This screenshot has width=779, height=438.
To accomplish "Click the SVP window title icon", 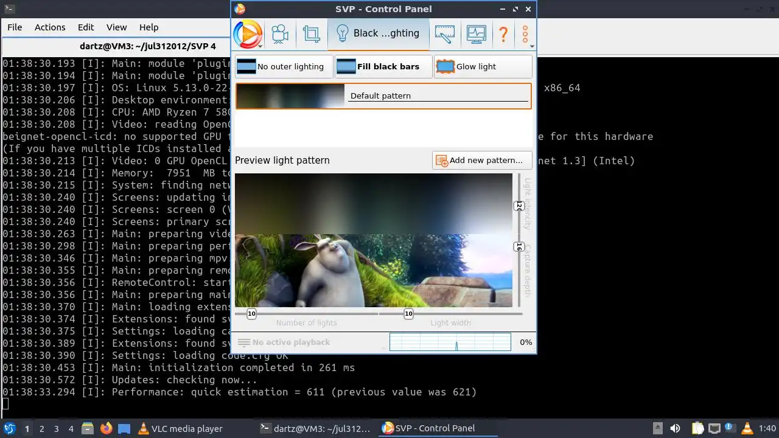I will coord(240,9).
